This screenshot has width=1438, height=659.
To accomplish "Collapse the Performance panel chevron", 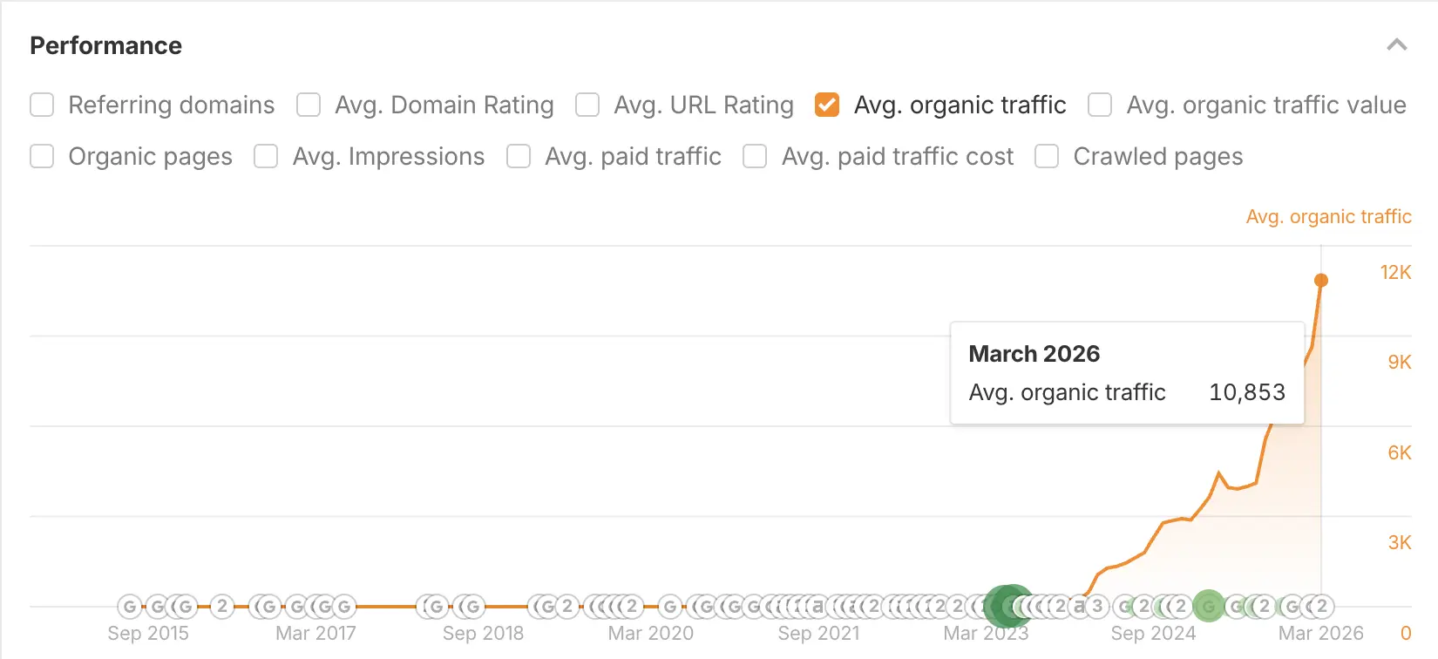I will coord(1396,45).
